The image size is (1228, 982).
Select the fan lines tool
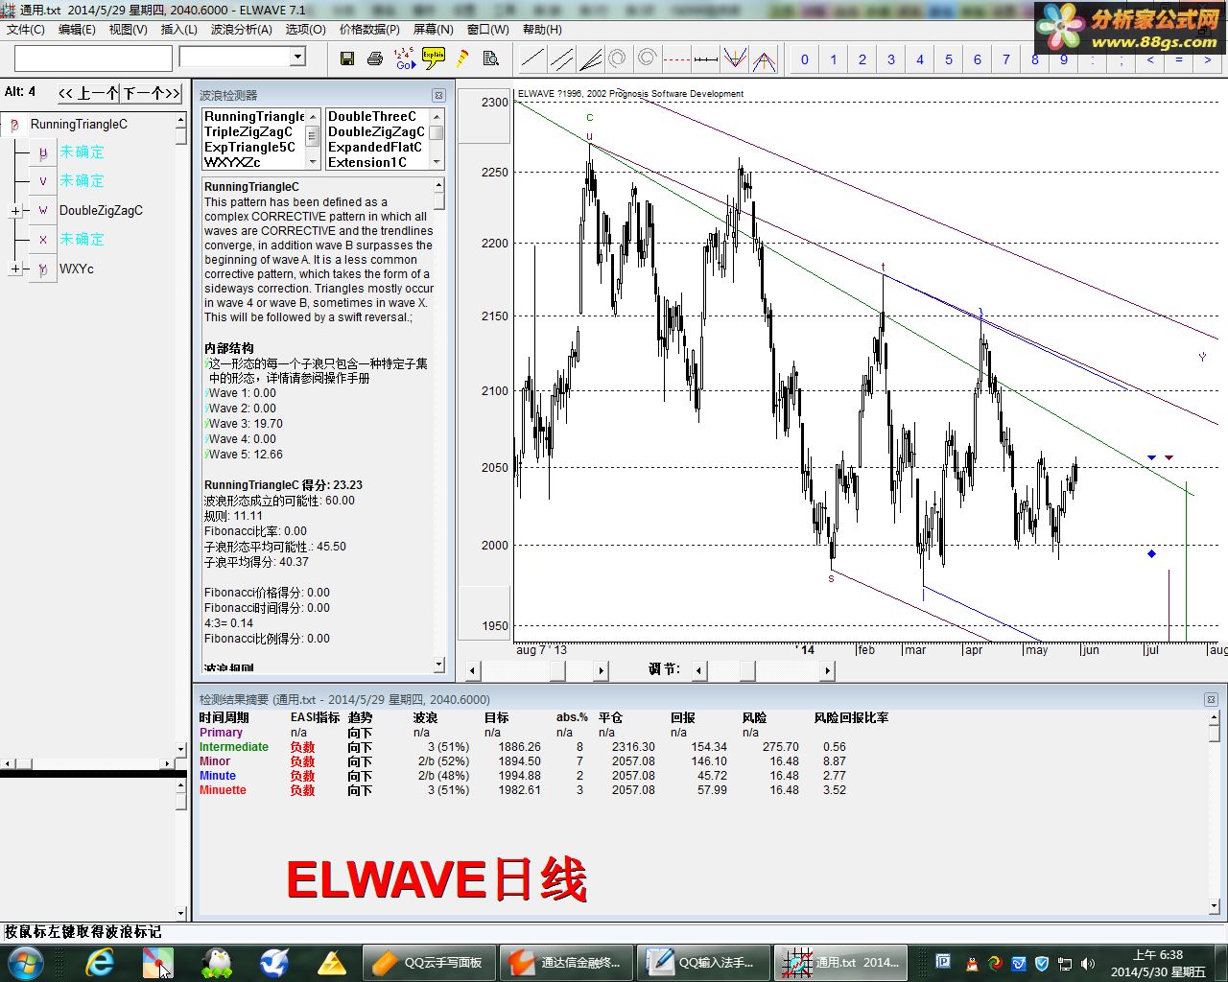coord(590,58)
